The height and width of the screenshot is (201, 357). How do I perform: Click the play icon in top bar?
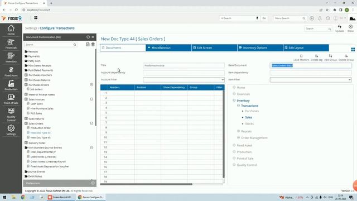pyautogui.click(x=312, y=18)
